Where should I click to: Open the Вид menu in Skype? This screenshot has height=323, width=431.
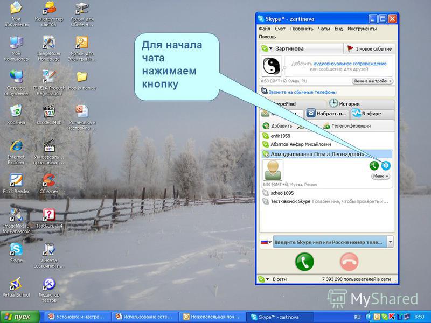tap(338, 29)
